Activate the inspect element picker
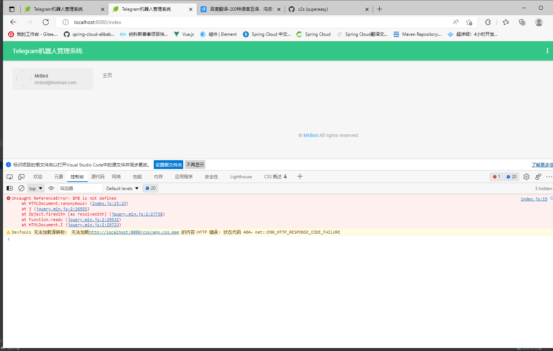Screen dimensions: 553x351 [x=10, y=177]
